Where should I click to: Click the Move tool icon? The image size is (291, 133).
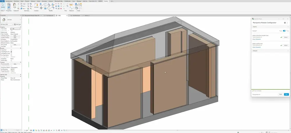(41, 8)
